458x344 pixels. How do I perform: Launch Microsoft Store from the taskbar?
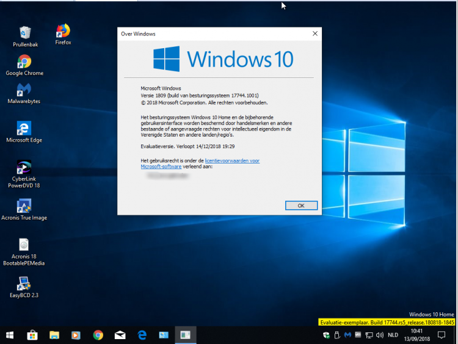pos(32,335)
